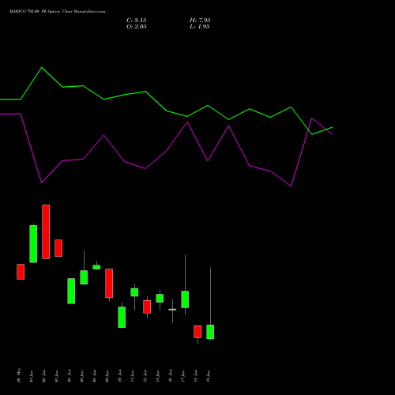Viewport: 395px width, 395px height.
Task: Click the 16 Jun date label
Action: coord(171,376)
